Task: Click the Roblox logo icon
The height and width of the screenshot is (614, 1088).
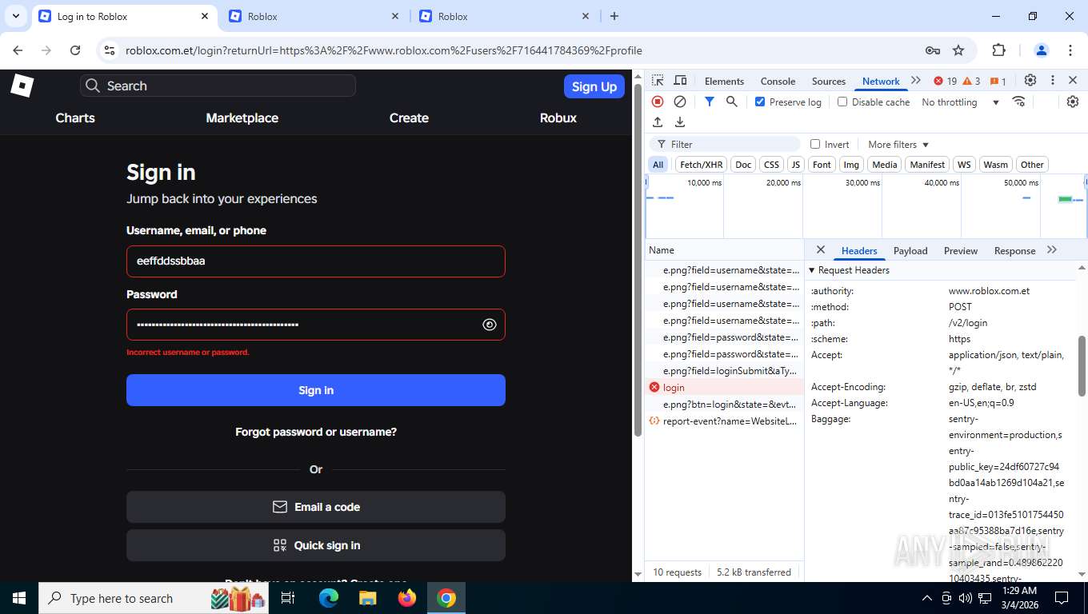Action: pyautogui.click(x=22, y=86)
